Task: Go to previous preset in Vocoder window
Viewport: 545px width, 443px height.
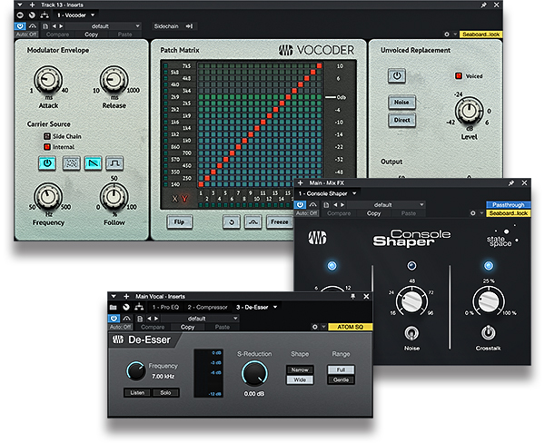Action: click(54, 26)
